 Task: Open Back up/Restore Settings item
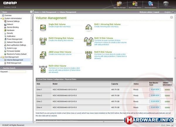[16, 45]
